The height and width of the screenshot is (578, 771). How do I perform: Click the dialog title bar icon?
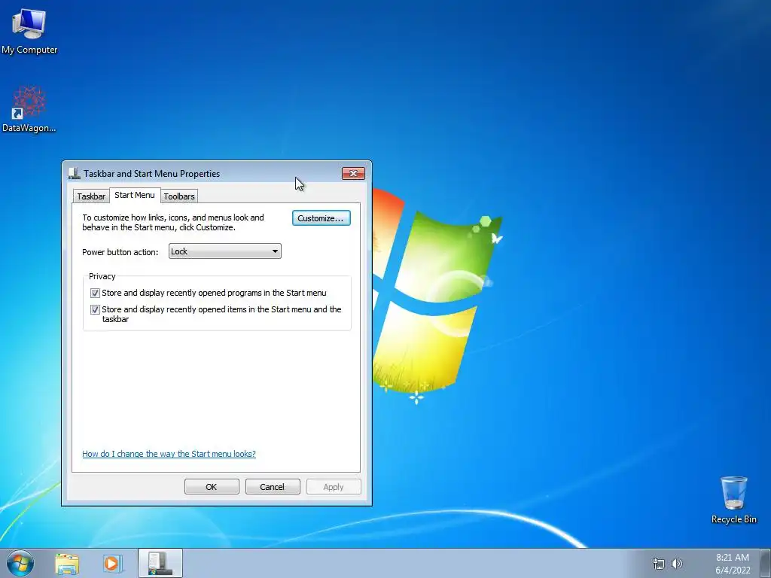pos(75,173)
